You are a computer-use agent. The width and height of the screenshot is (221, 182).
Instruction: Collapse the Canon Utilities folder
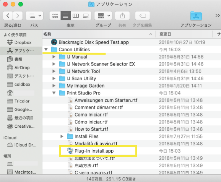tap(46, 49)
